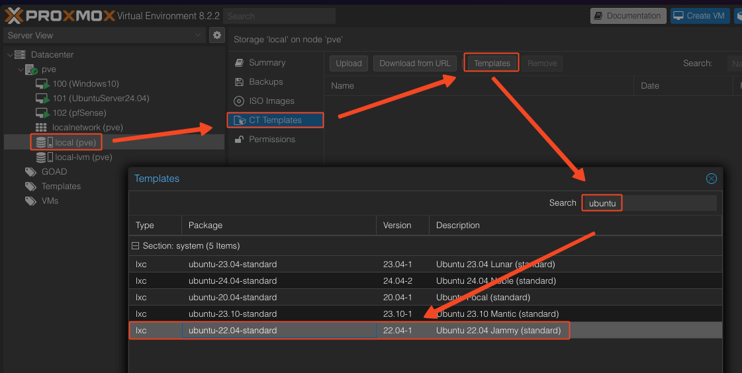This screenshot has width=742, height=373.
Task: Click the Permissions unlock icon
Action: point(240,140)
